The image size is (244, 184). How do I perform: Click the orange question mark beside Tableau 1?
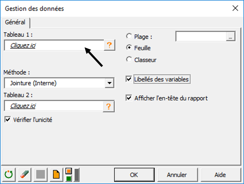(x=109, y=45)
